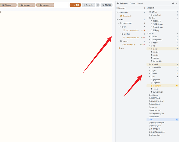Collapse the docs folder chevron
179x142 pixels.
(148, 18)
